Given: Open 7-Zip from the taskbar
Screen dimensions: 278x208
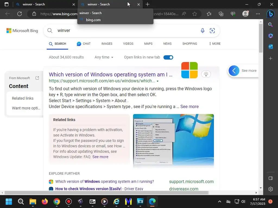Looking at the screenshot, I should [93, 201].
